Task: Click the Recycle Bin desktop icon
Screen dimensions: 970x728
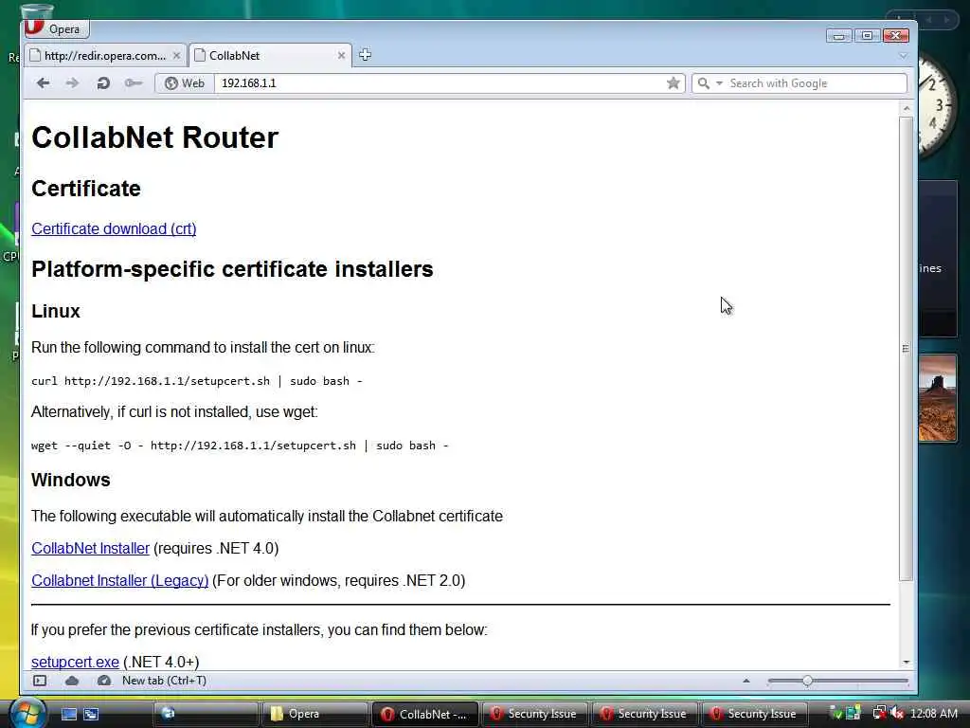Action: coord(37,12)
